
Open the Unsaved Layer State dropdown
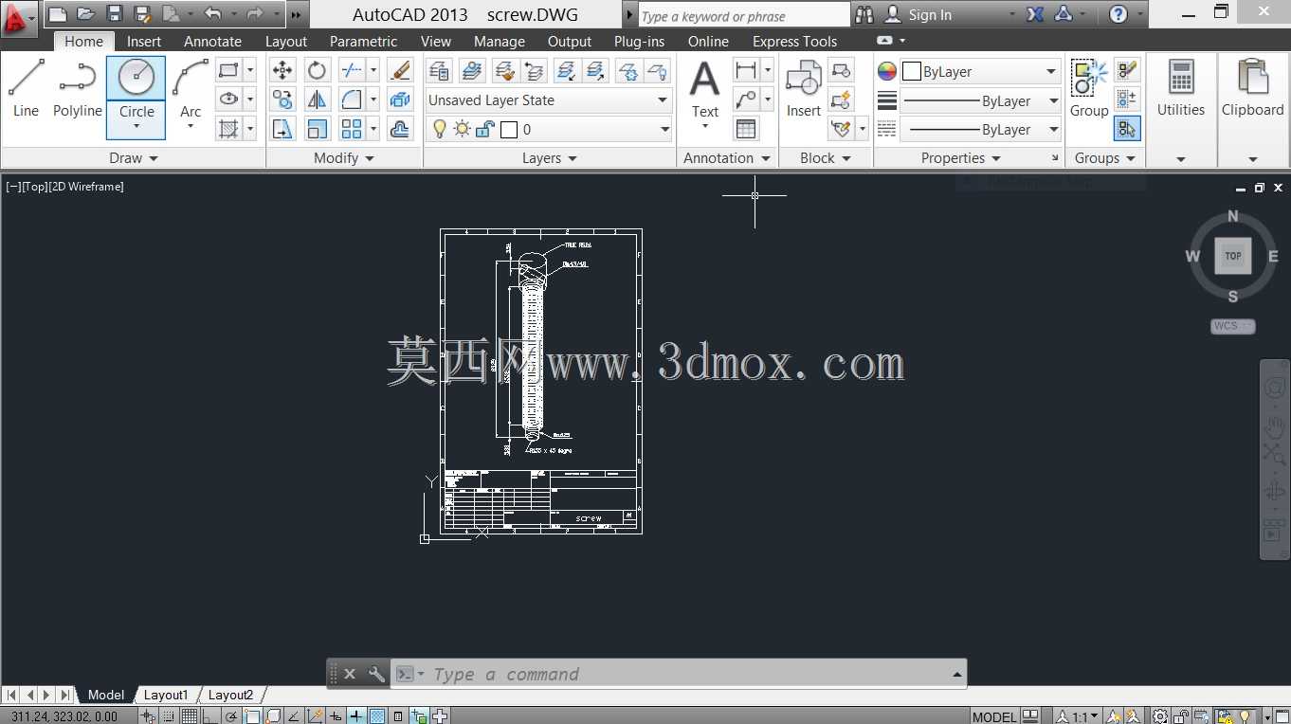(x=549, y=100)
